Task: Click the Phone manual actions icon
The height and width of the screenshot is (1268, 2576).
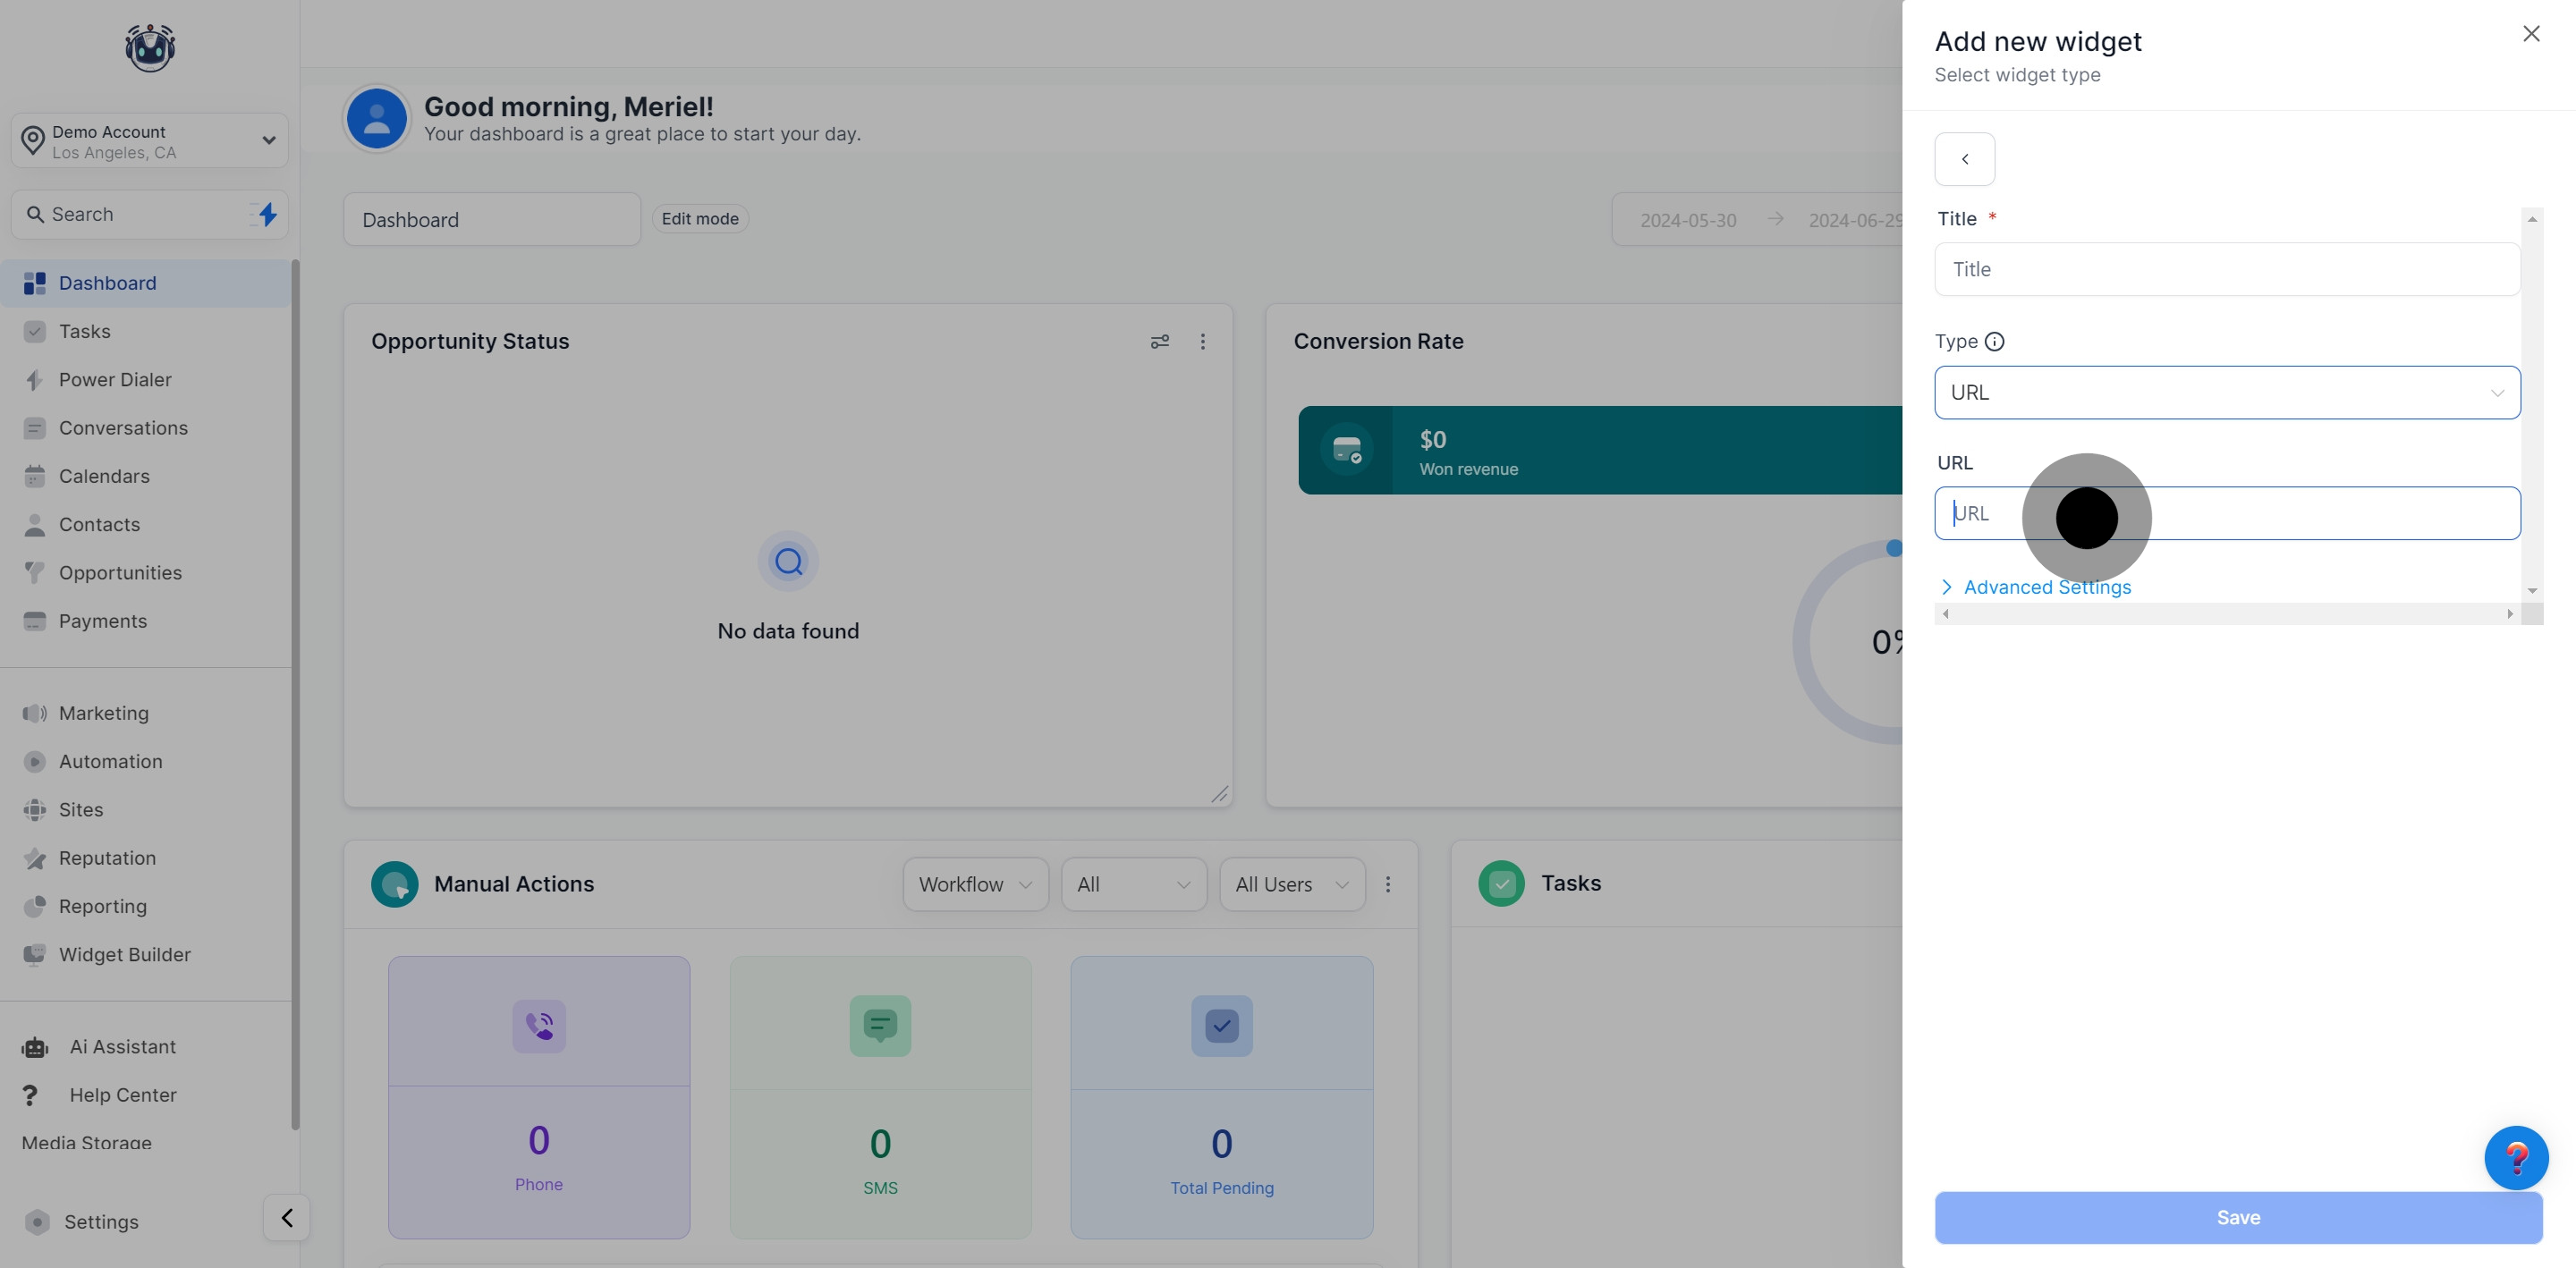Action: pyautogui.click(x=539, y=1026)
